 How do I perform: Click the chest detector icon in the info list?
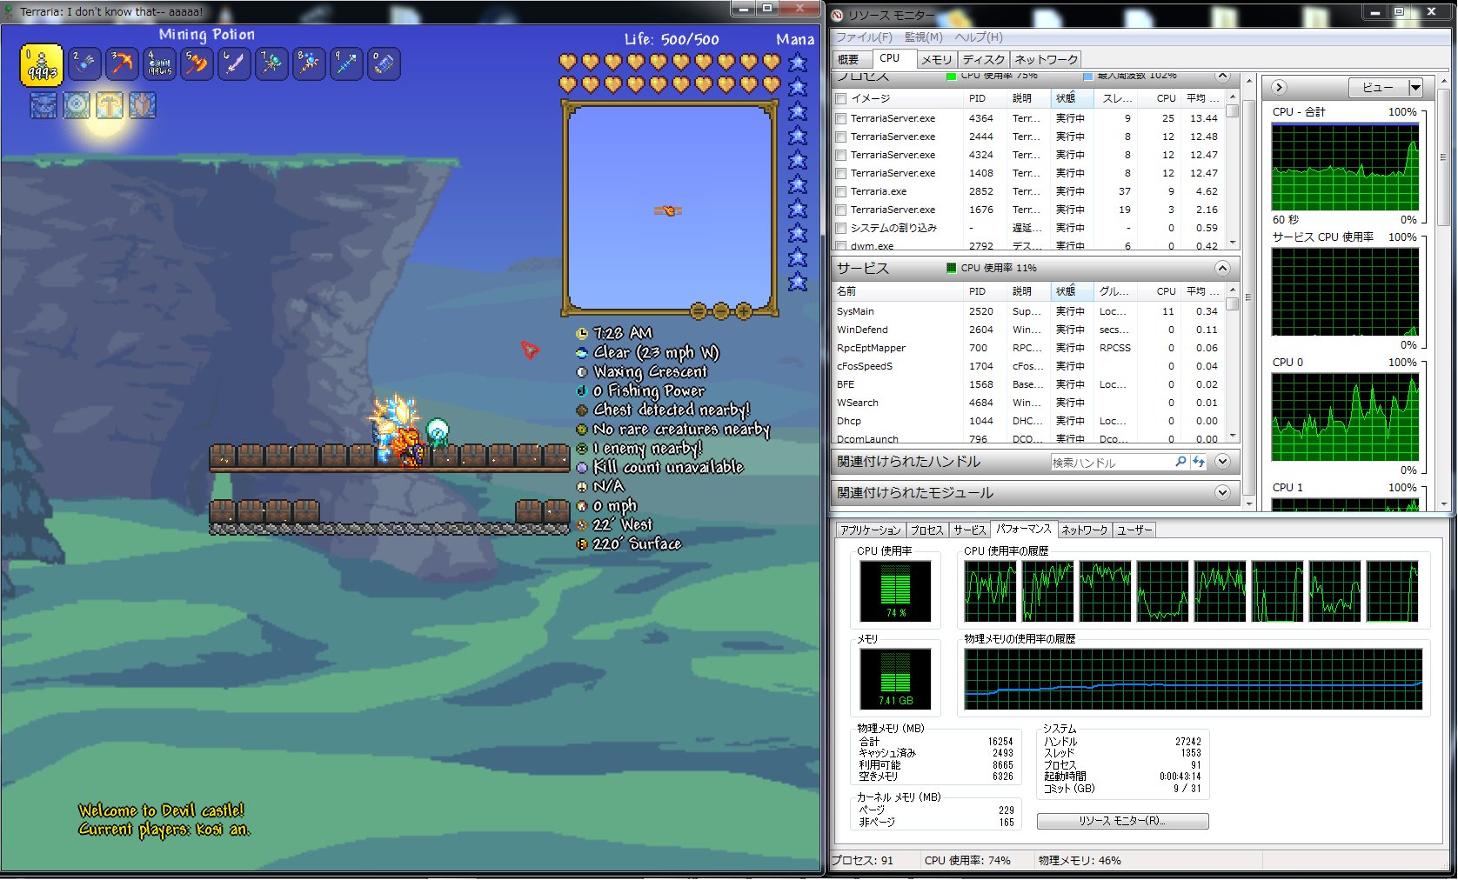pyautogui.click(x=582, y=410)
